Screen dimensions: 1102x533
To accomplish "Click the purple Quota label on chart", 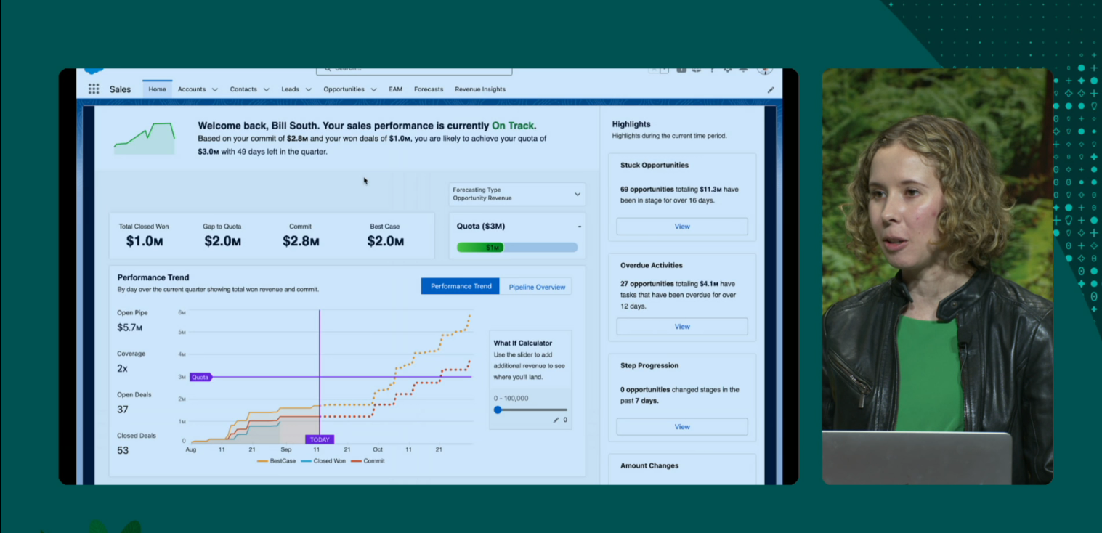I will coord(200,377).
